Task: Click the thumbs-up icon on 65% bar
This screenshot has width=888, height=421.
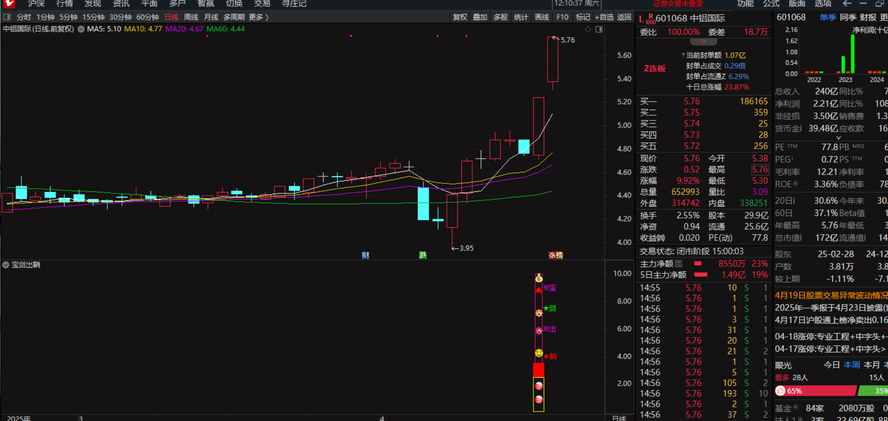Action: [x=781, y=391]
